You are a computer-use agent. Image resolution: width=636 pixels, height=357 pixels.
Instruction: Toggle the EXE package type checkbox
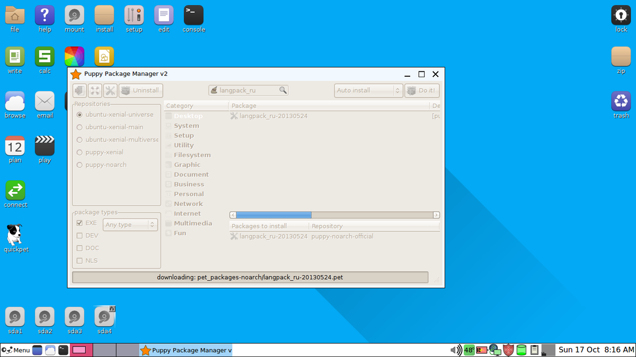tap(79, 223)
